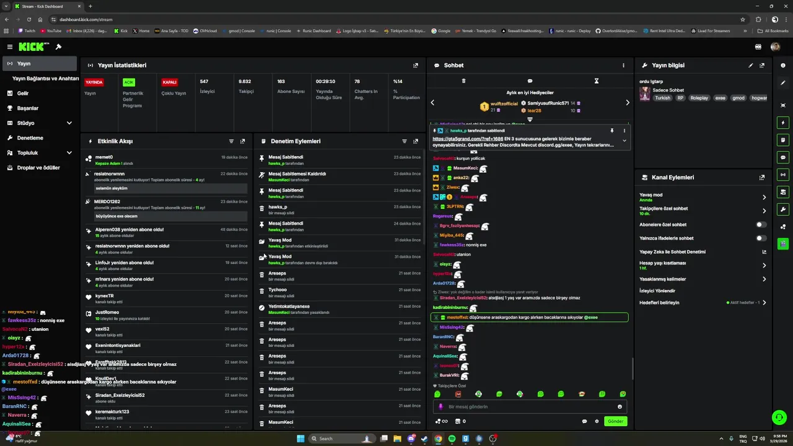Pop out the Etkinlik Akışı panel

[242, 141]
